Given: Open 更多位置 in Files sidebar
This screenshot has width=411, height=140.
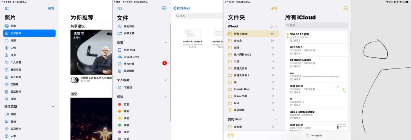Looking at the screenshot, I should pos(142,64).
